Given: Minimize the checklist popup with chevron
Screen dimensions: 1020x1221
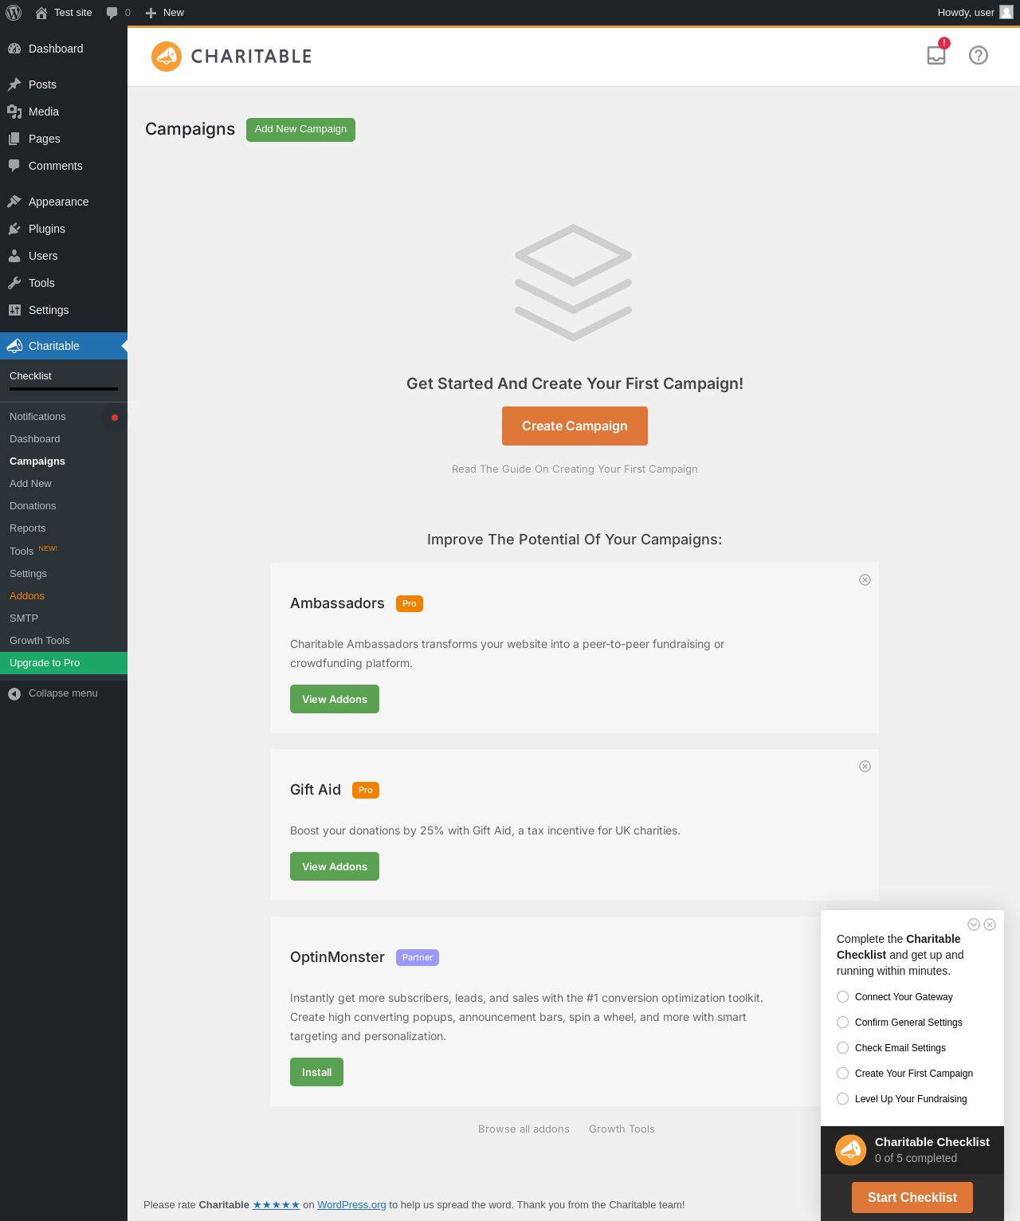Looking at the screenshot, I should [x=974, y=925].
